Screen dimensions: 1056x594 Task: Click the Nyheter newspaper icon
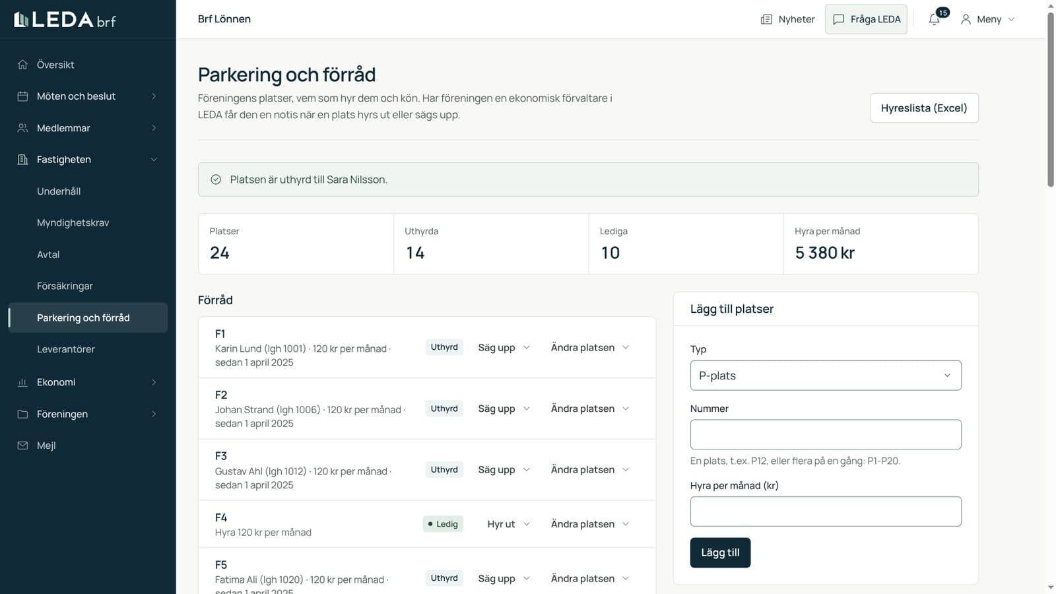(x=766, y=19)
